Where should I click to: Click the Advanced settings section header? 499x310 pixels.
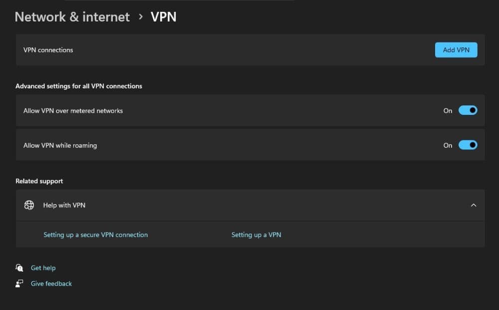[79, 86]
